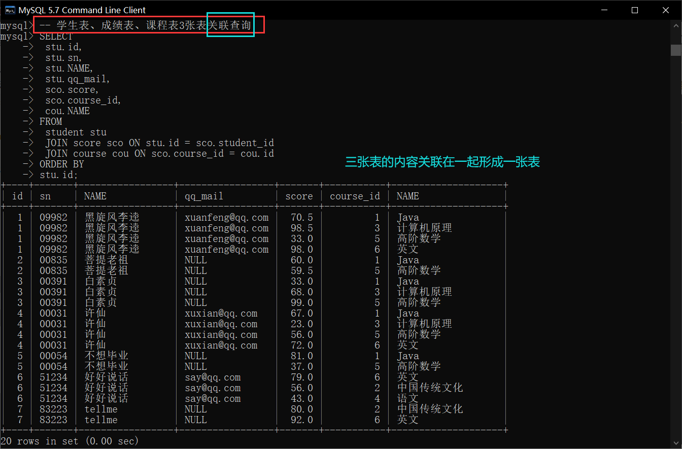The image size is (682, 449).
Task: Click the score value 60.0
Action: pyautogui.click(x=302, y=260)
